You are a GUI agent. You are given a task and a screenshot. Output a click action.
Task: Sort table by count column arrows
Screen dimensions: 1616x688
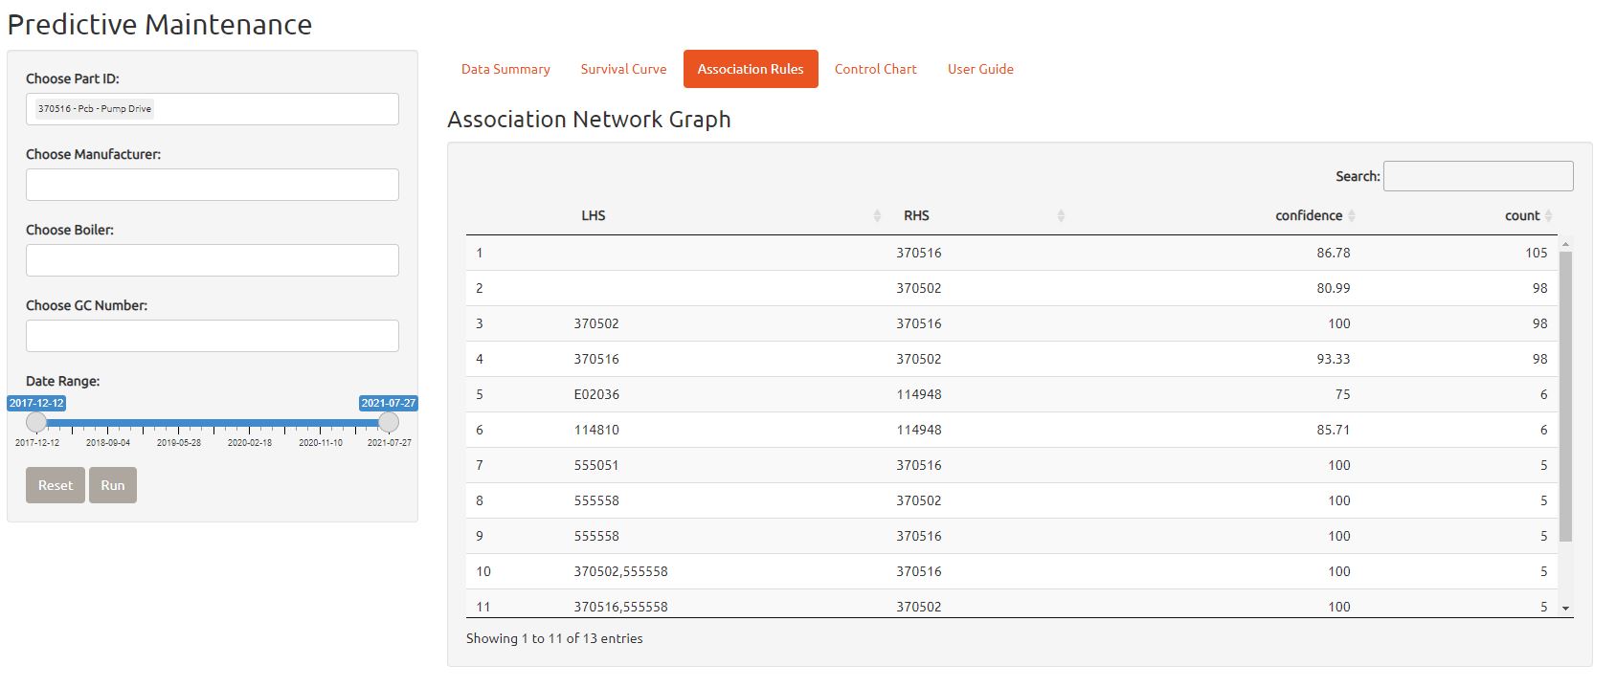[1548, 216]
